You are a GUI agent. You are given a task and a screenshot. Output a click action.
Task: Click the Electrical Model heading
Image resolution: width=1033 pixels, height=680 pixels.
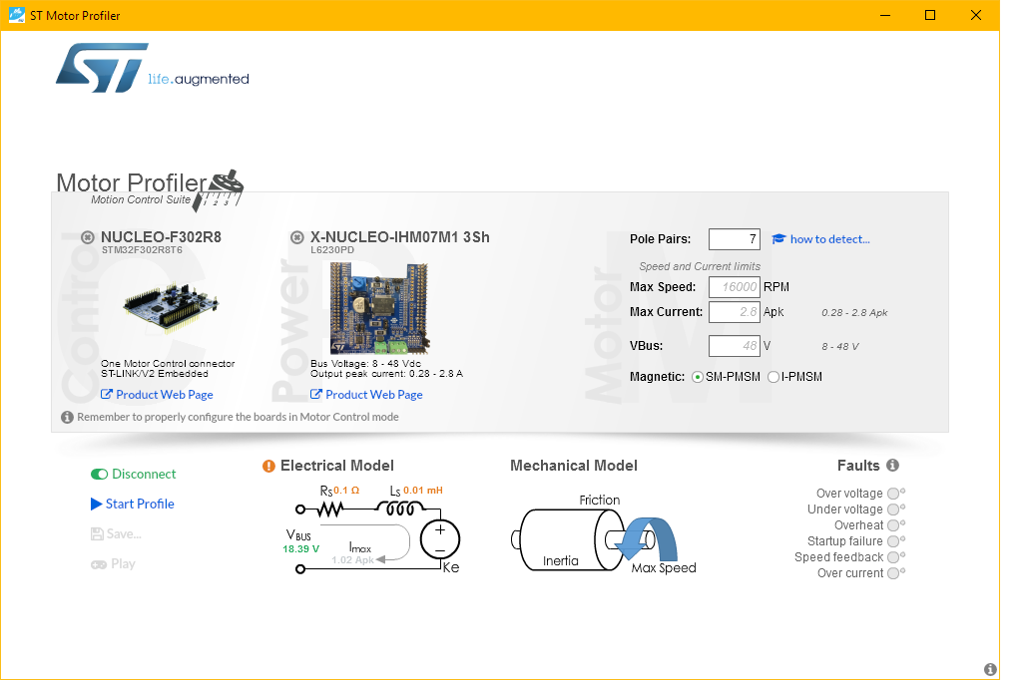tap(337, 466)
